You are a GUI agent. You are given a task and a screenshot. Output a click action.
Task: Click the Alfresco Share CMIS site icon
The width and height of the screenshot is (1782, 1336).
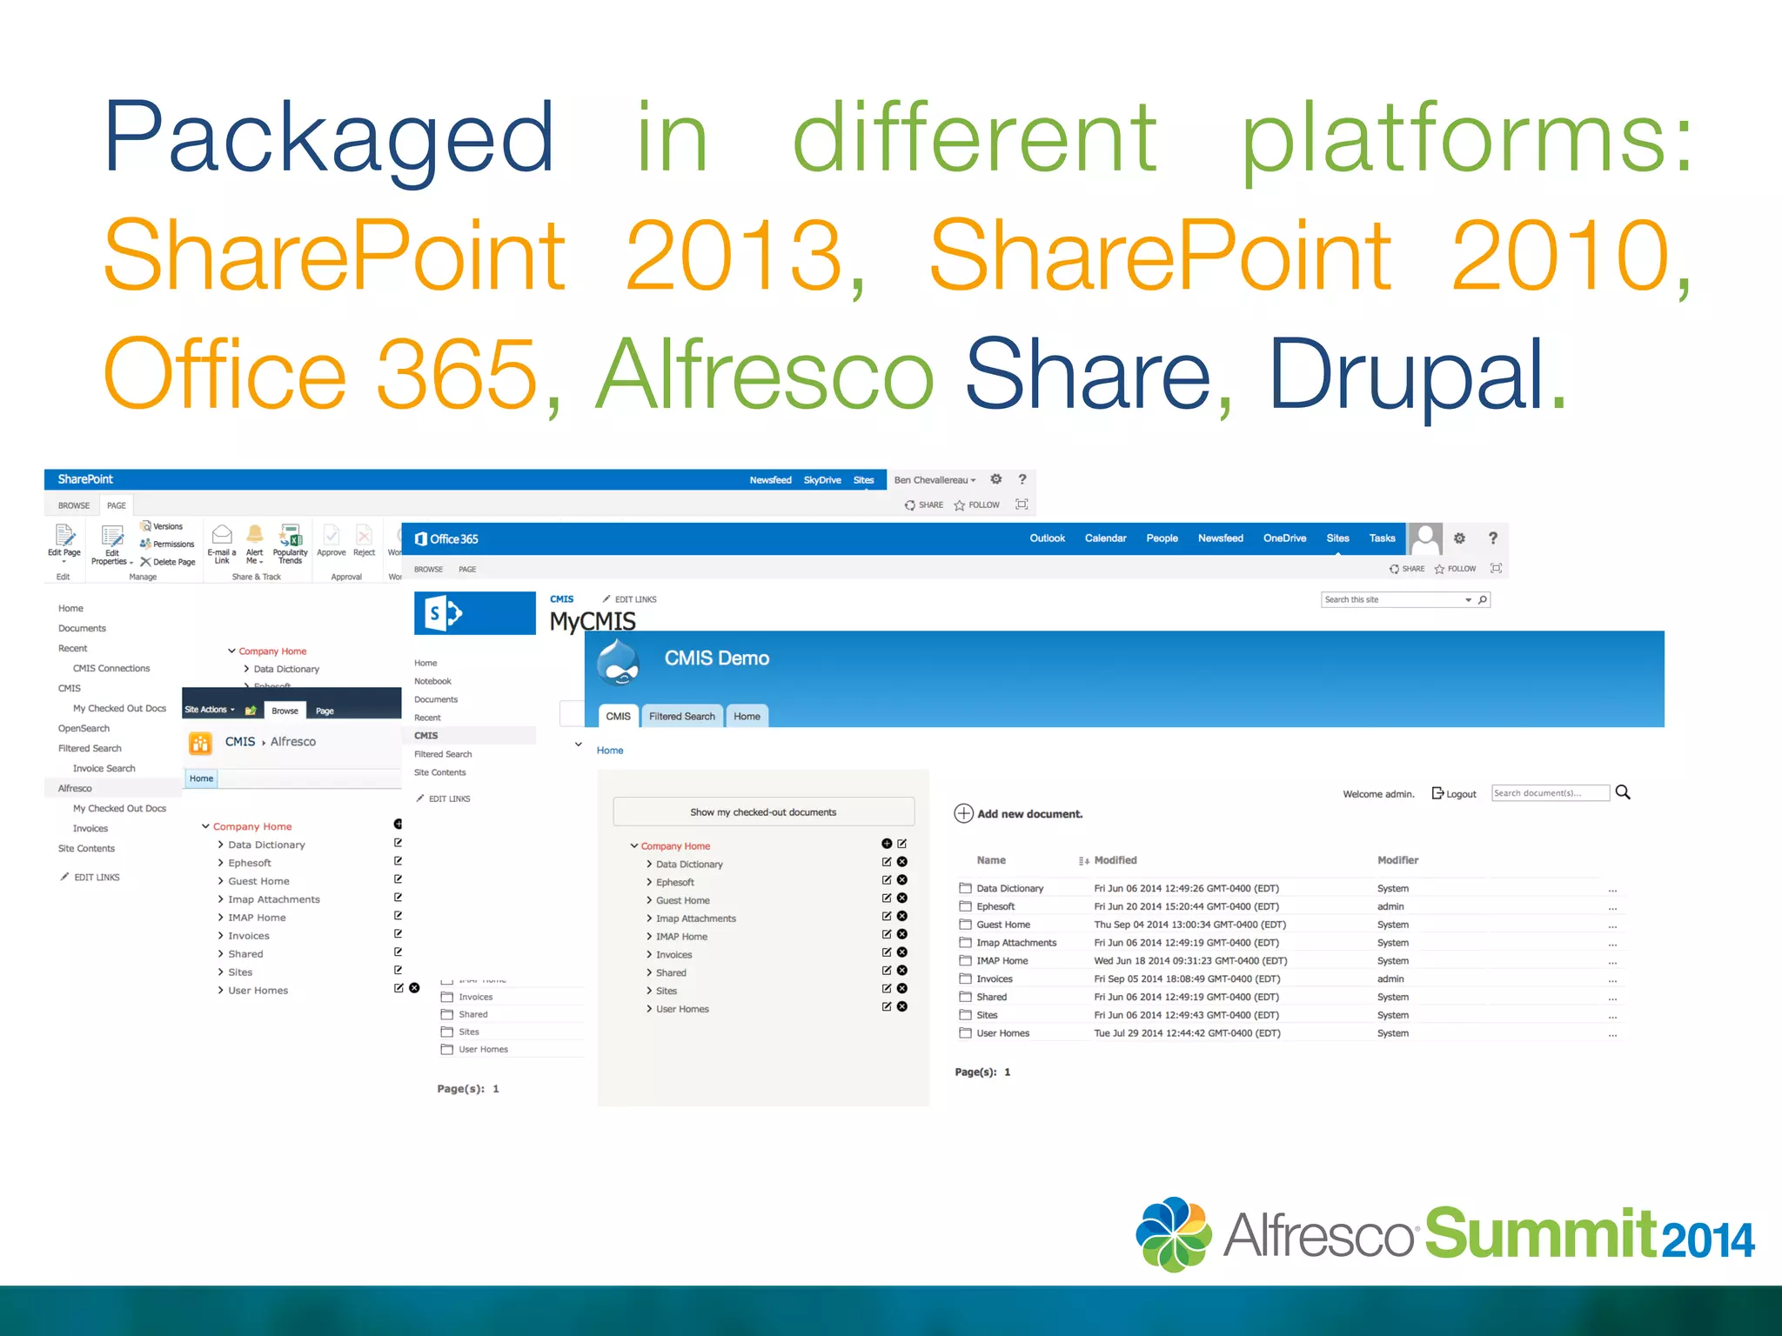[x=201, y=743]
